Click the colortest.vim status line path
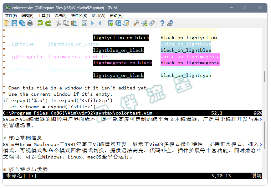Screen dimensions: 271x188 pyautogui.click(x=78, y=113)
